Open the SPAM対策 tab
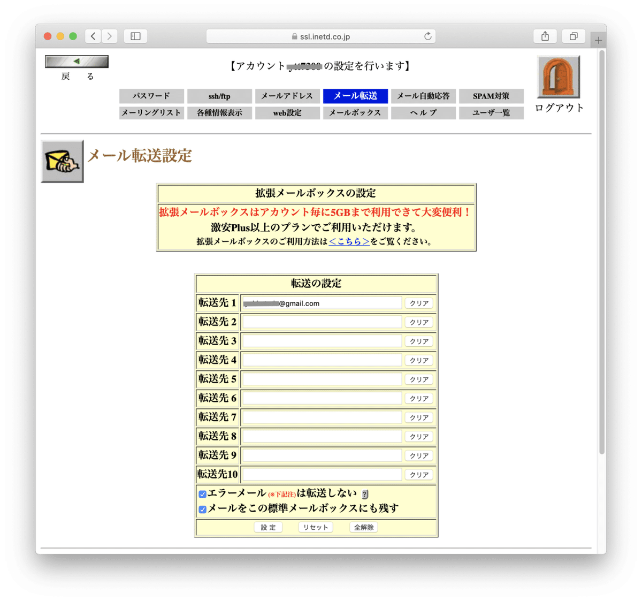Image resolution: width=642 pixels, height=601 pixels. pyautogui.click(x=491, y=96)
